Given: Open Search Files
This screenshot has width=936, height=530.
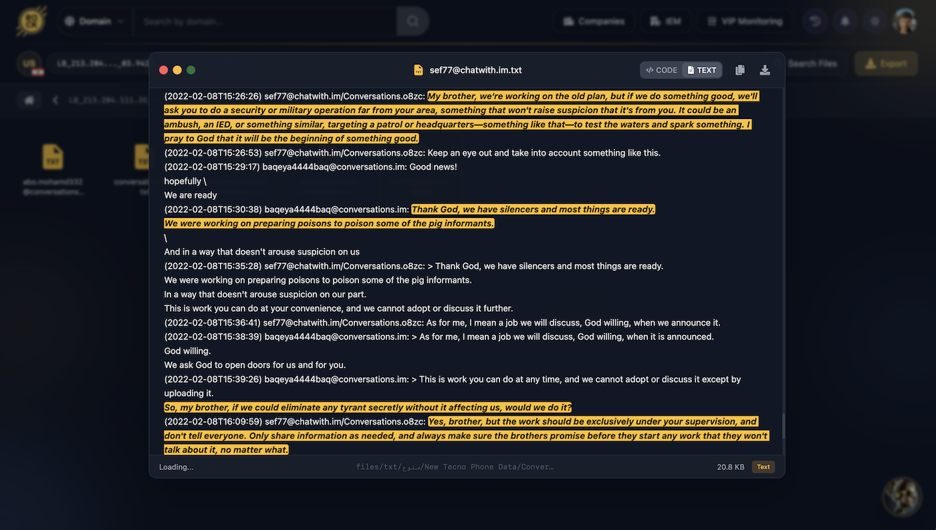Looking at the screenshot, I should tap(812, 63).
